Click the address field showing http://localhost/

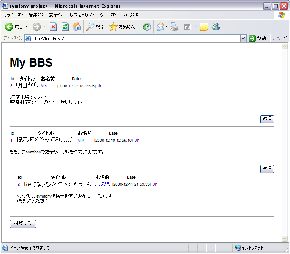135,38
